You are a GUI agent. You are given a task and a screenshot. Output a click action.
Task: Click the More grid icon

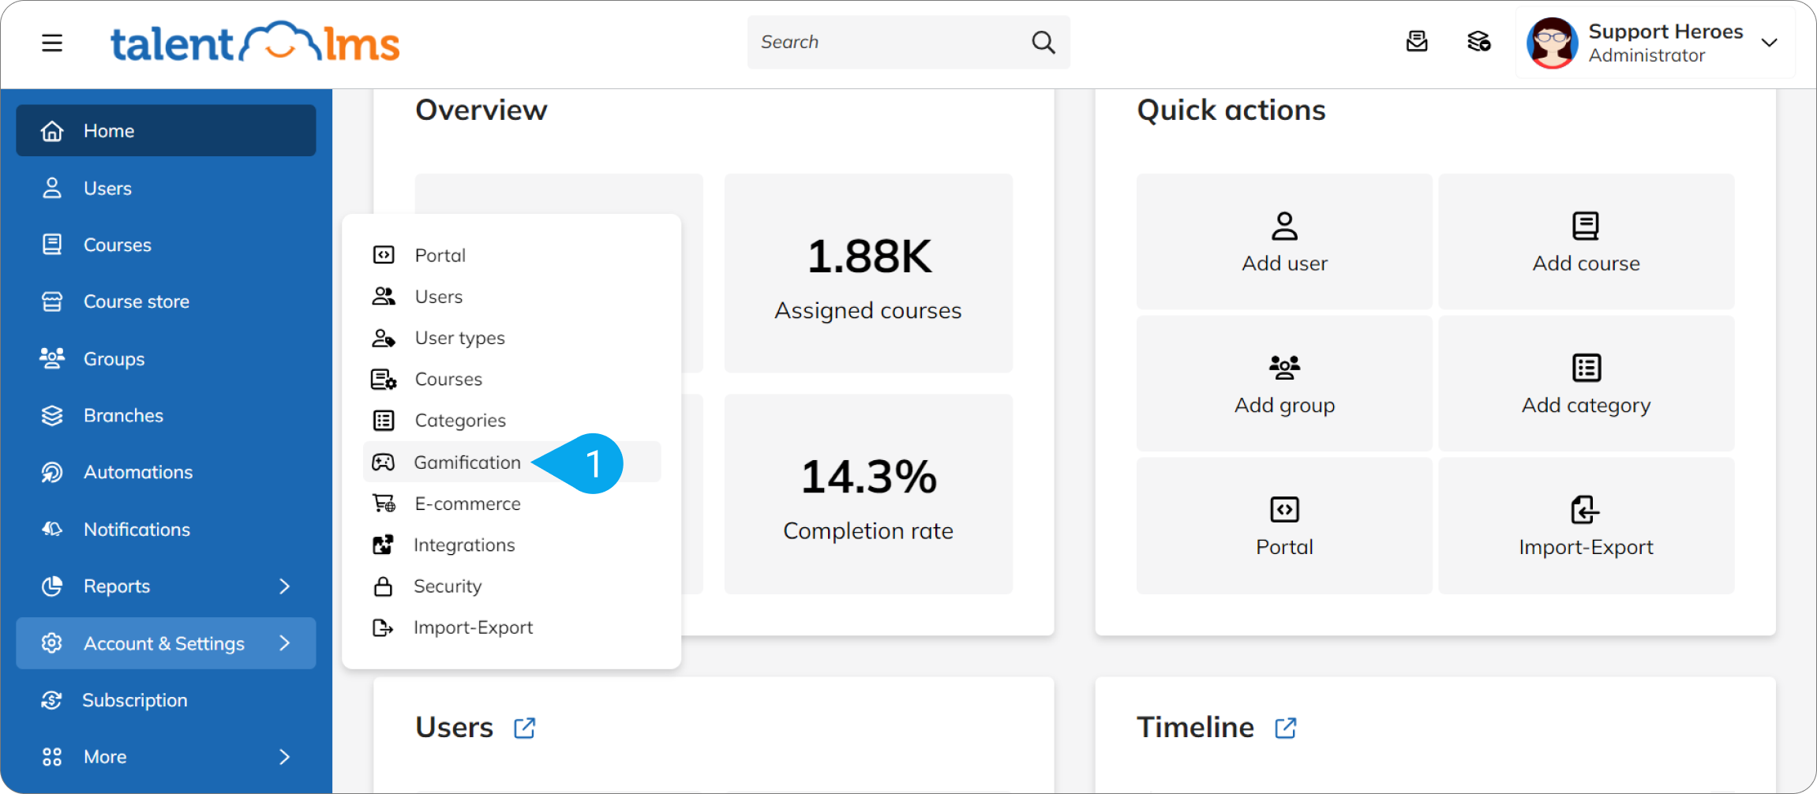(x=52, y=757)
